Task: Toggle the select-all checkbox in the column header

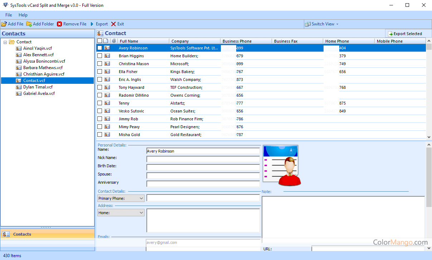Action: [x=100, y=41]
